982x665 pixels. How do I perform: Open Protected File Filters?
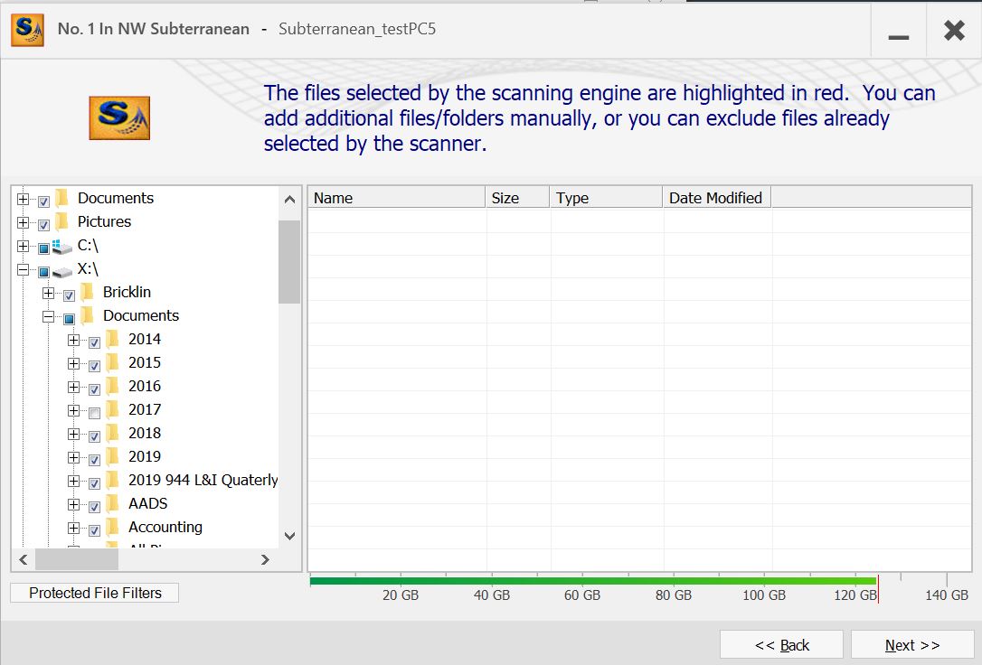95,593
